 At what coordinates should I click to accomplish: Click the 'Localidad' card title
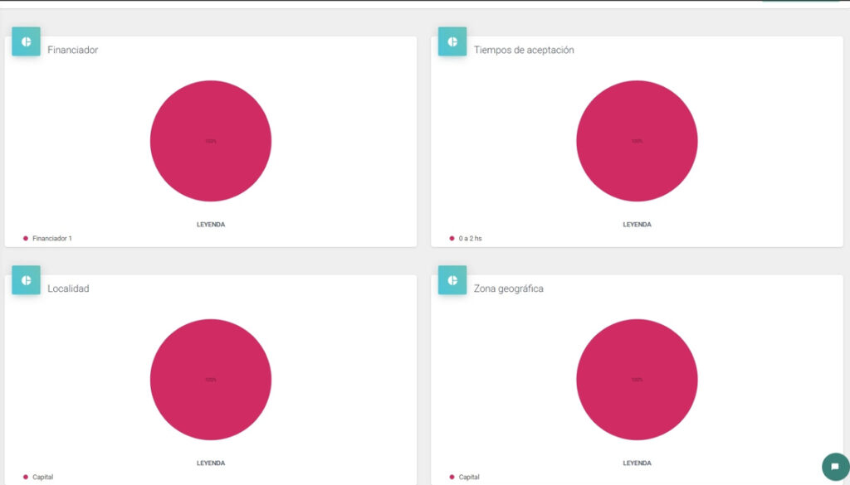click(68, 289)
